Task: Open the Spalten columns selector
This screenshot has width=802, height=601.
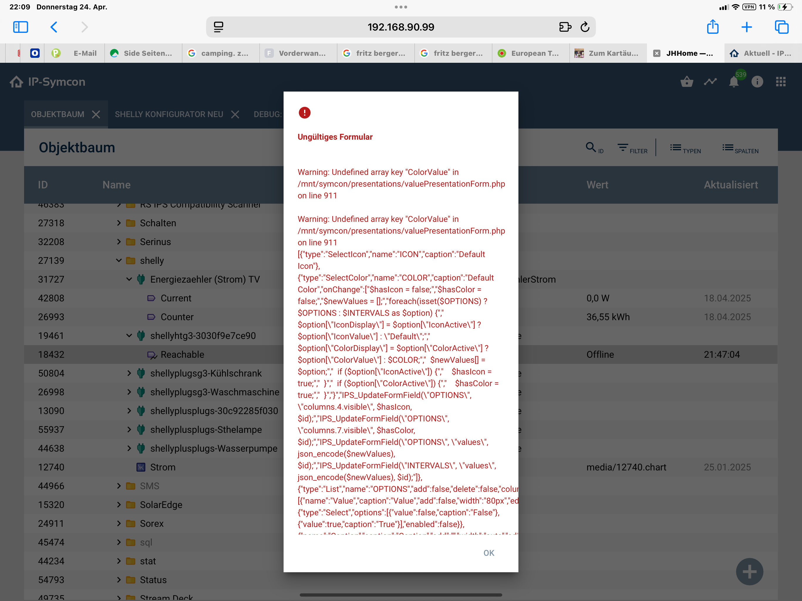Action: click(x=740, y=148)
